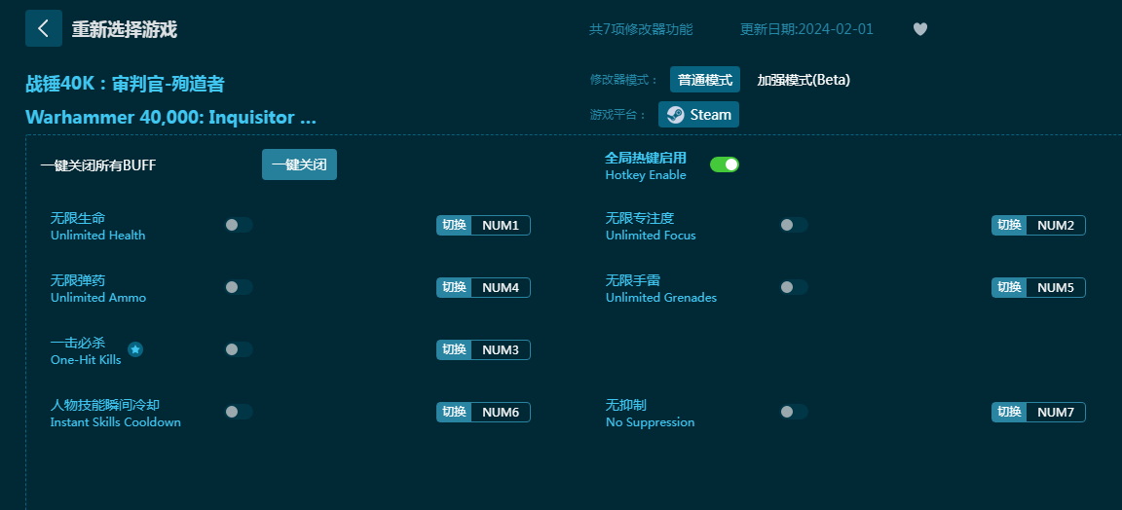Click the 修改器模式 label

pos(624,80)
